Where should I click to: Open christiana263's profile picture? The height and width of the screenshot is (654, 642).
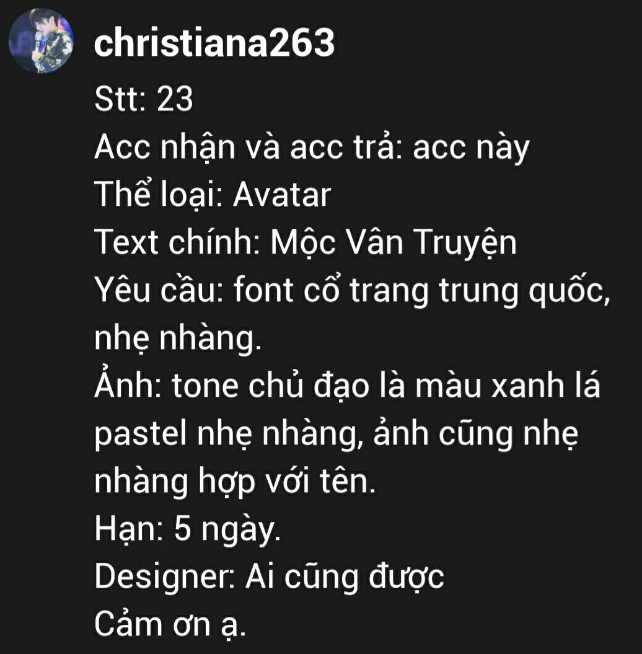[41, 41]
